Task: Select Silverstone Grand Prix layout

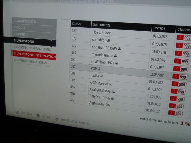Action: [32, 48]
